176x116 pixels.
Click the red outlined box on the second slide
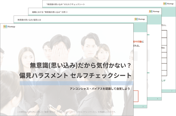(x=136, y=96)
